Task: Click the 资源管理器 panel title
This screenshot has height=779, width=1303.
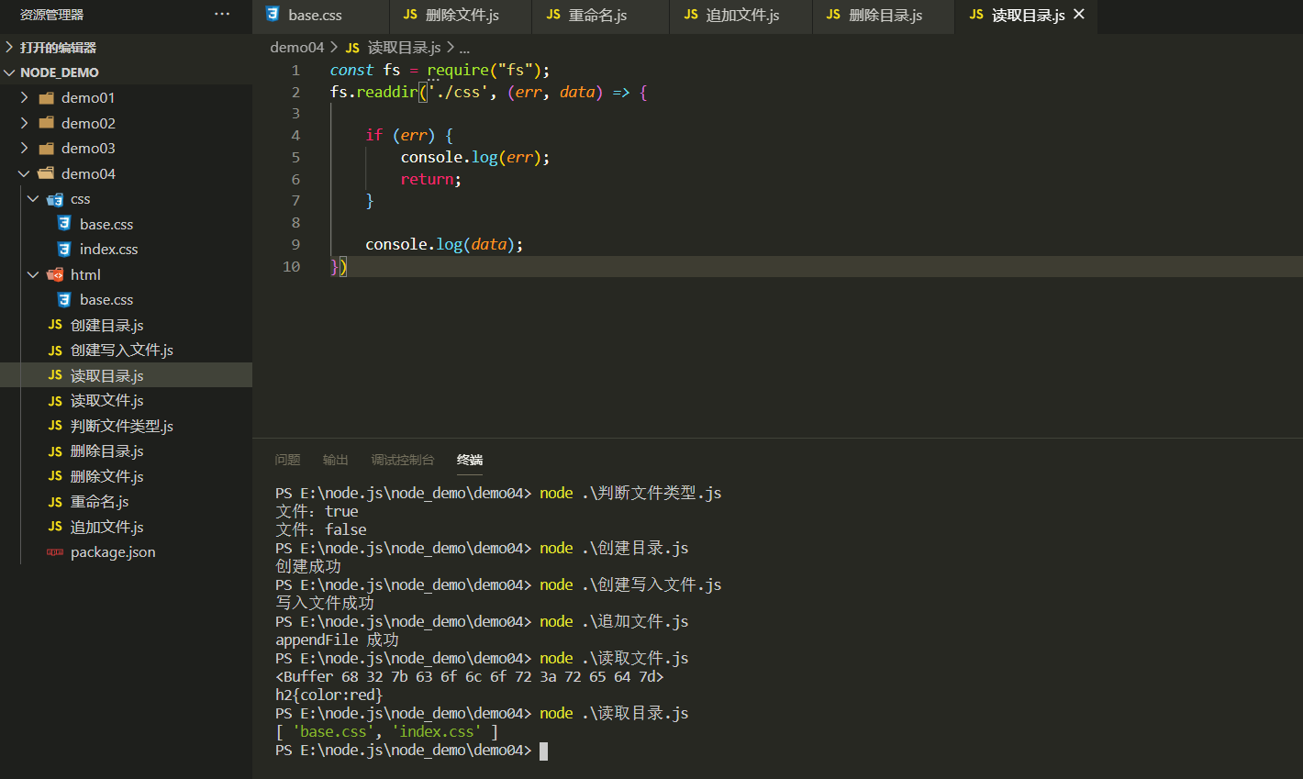Action: tap(51, 15)
